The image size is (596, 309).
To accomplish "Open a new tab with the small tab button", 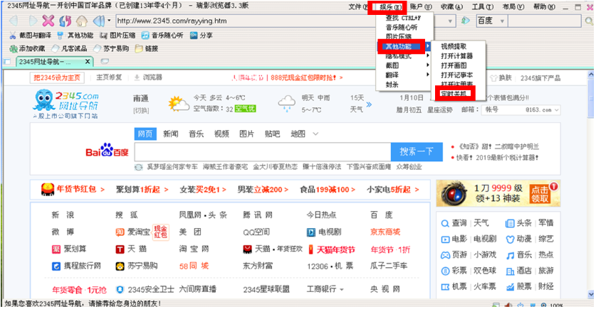I will 105,61.
